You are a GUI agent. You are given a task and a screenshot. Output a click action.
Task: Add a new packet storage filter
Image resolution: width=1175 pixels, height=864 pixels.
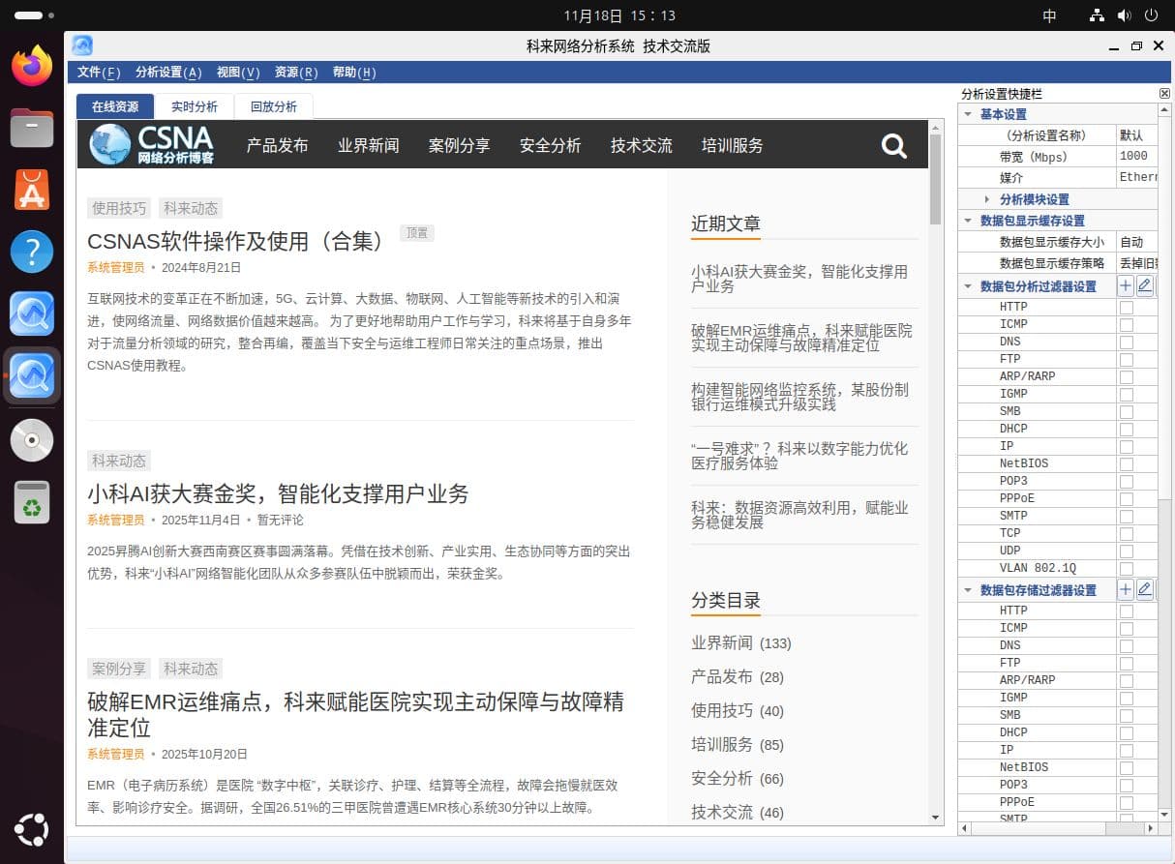pyautogui.click(x=1125, y=589)
